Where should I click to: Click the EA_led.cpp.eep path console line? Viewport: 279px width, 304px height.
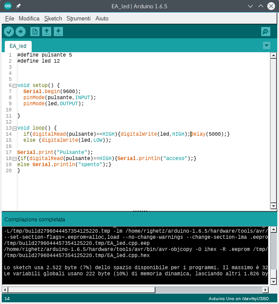point(77,243)
